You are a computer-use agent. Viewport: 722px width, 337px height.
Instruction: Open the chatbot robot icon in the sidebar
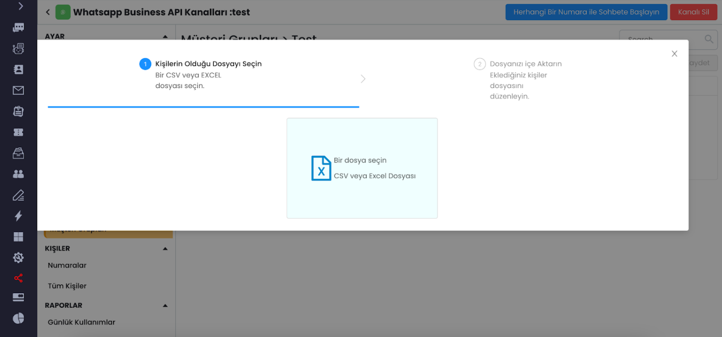[18, 49]
